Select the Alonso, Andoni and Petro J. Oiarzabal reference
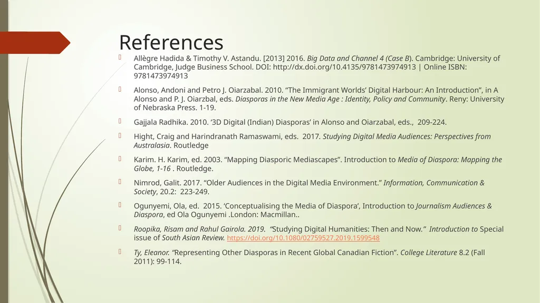 tap(319, 99)
